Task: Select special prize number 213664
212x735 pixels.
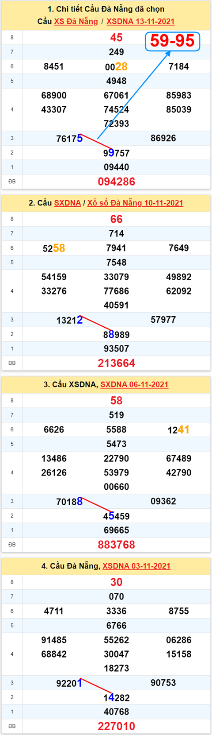Action: (117, 363)
